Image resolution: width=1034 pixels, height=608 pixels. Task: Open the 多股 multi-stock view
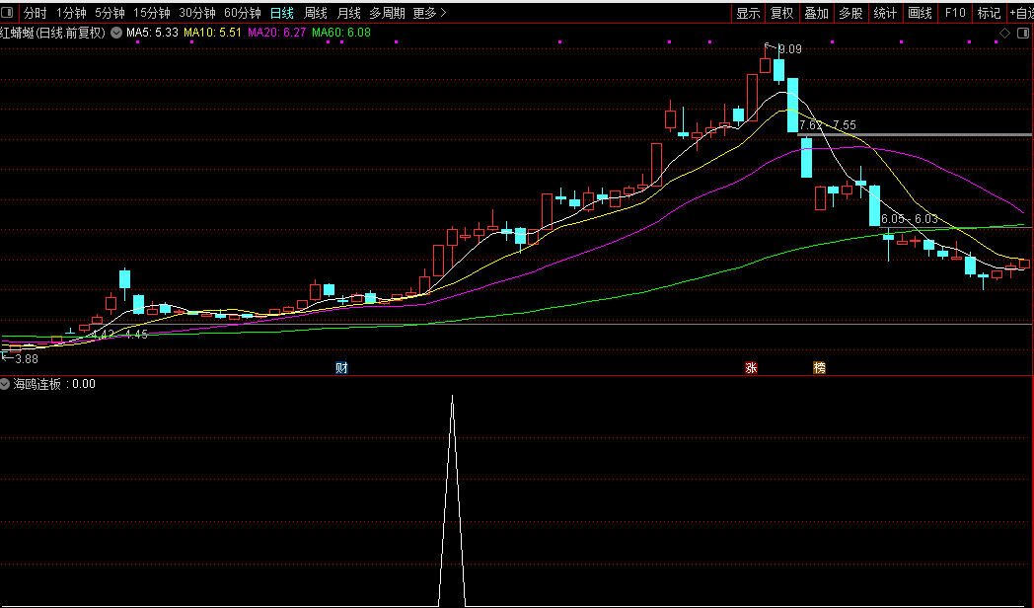point(850,13)
